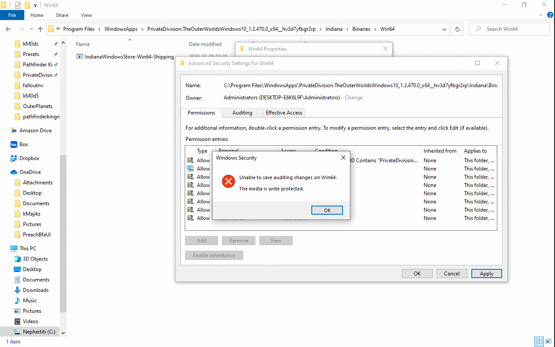This screenshot has height=347, width=555.
Task: Click the Up one level arrow
Action: click(40, 29)
